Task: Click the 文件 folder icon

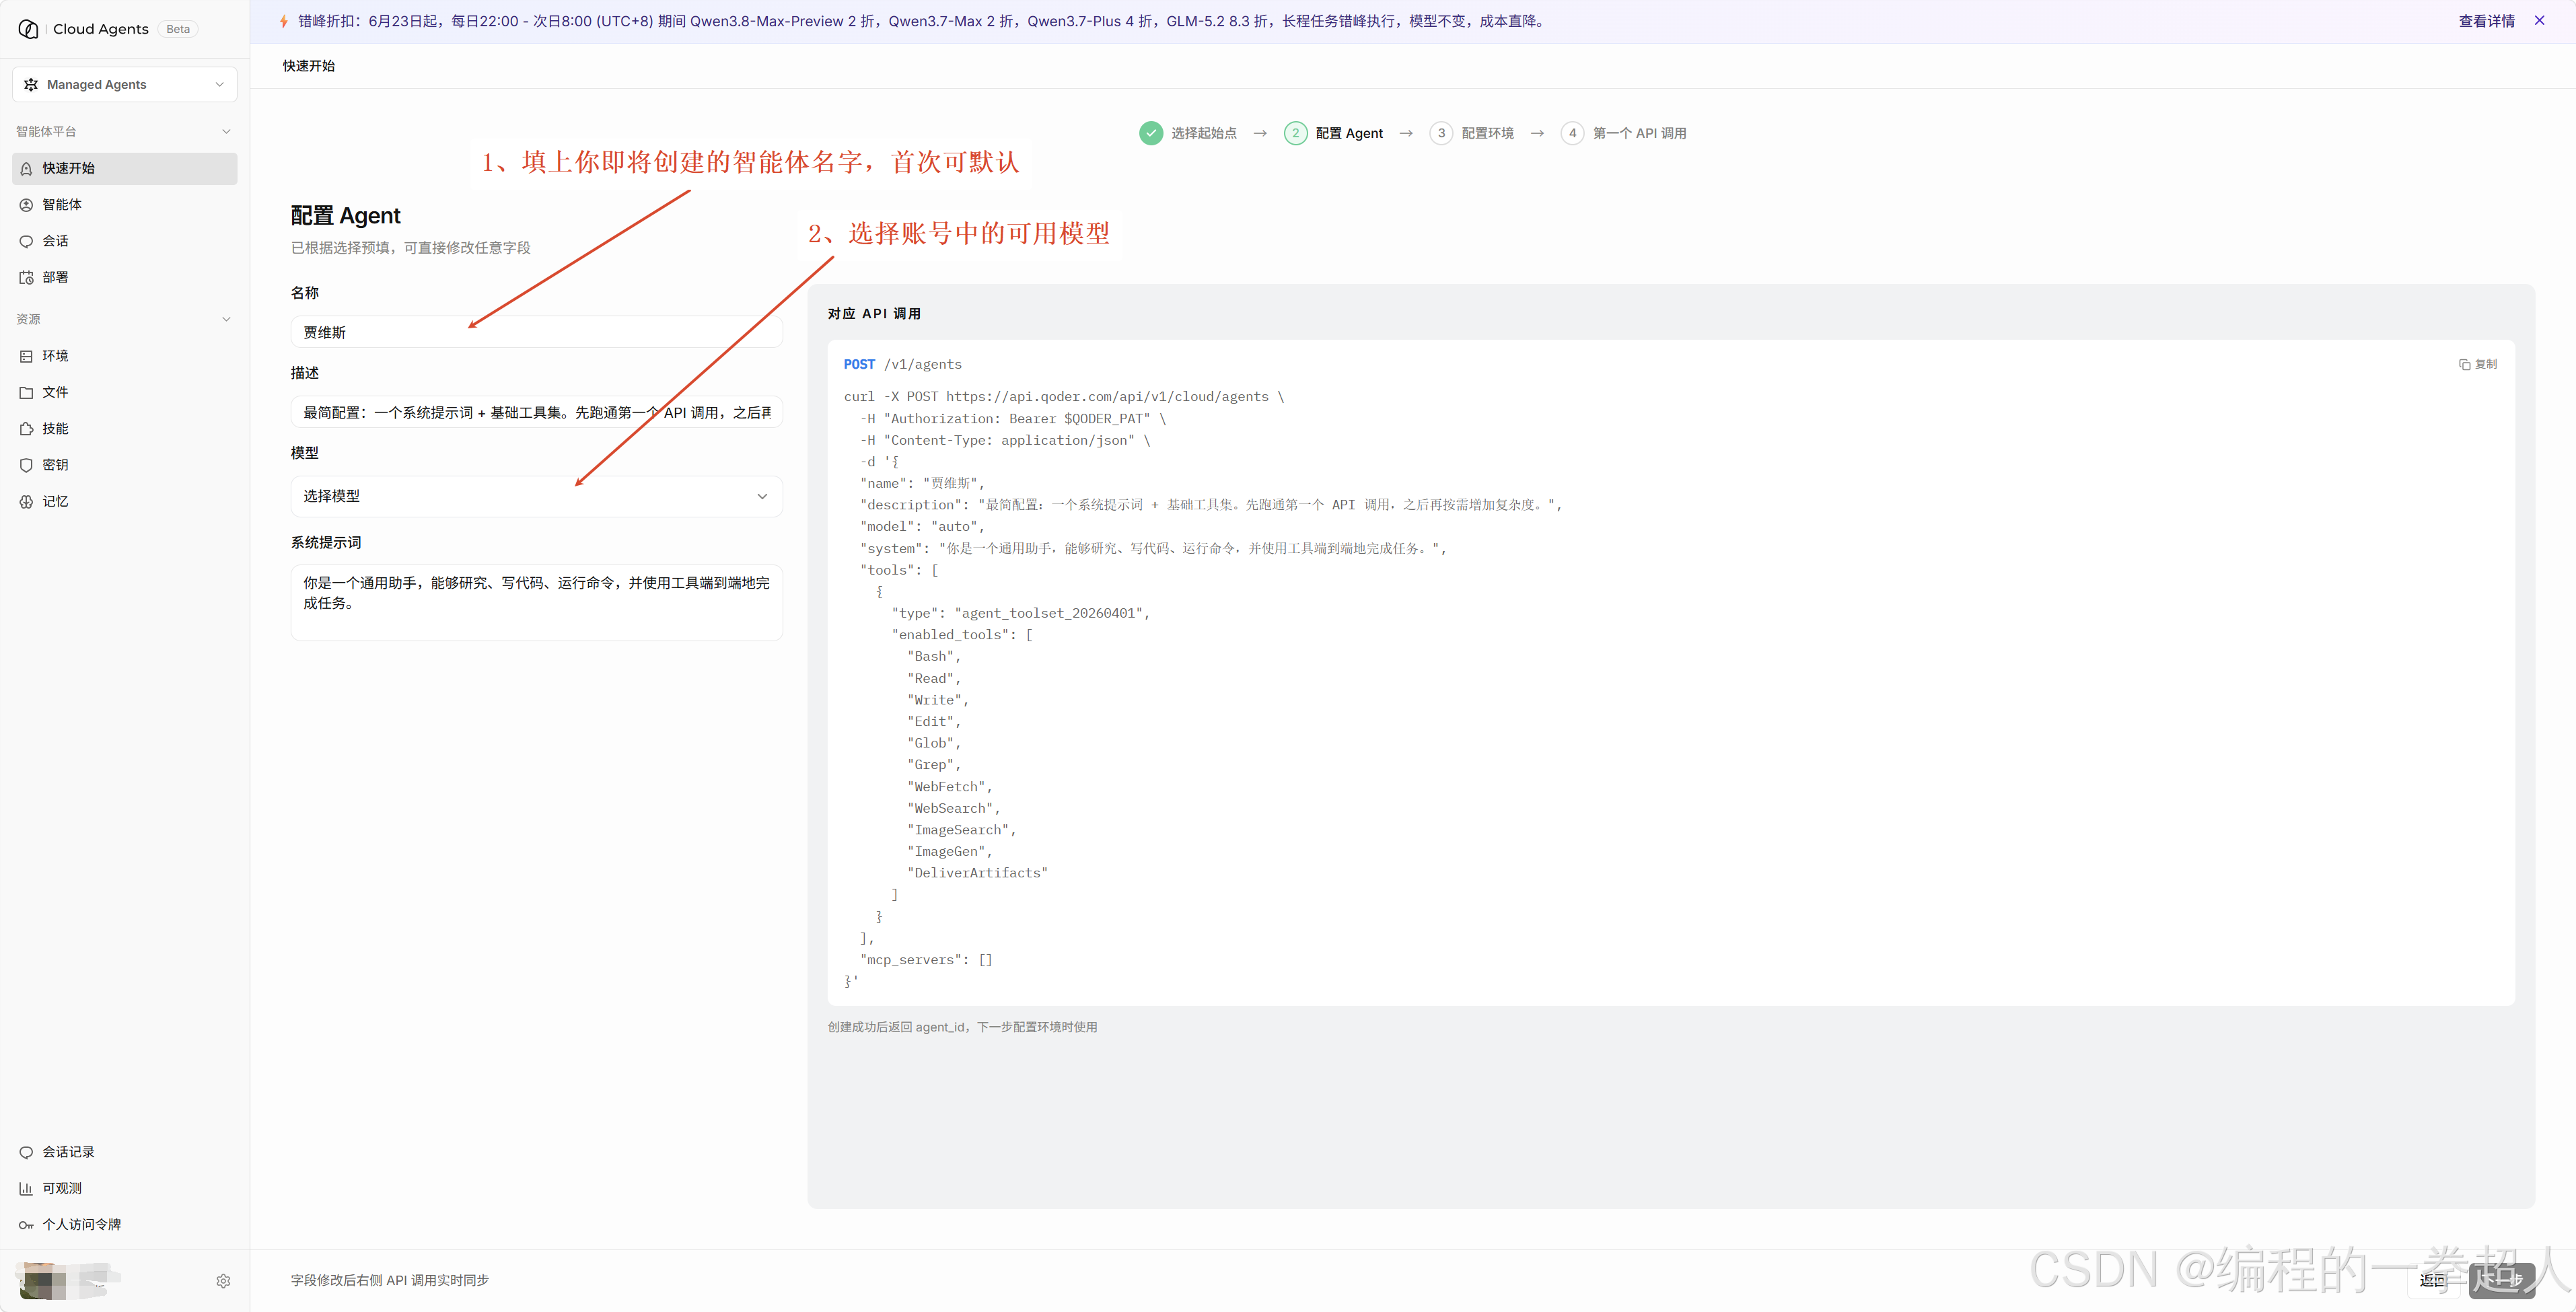Action: tap(27, 393)
